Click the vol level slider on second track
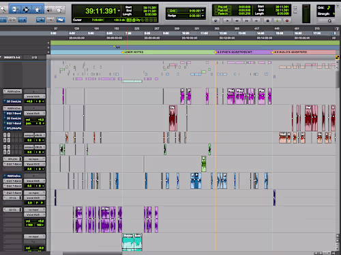This screenshot has width=341, height=255. (x=35, y=120)
